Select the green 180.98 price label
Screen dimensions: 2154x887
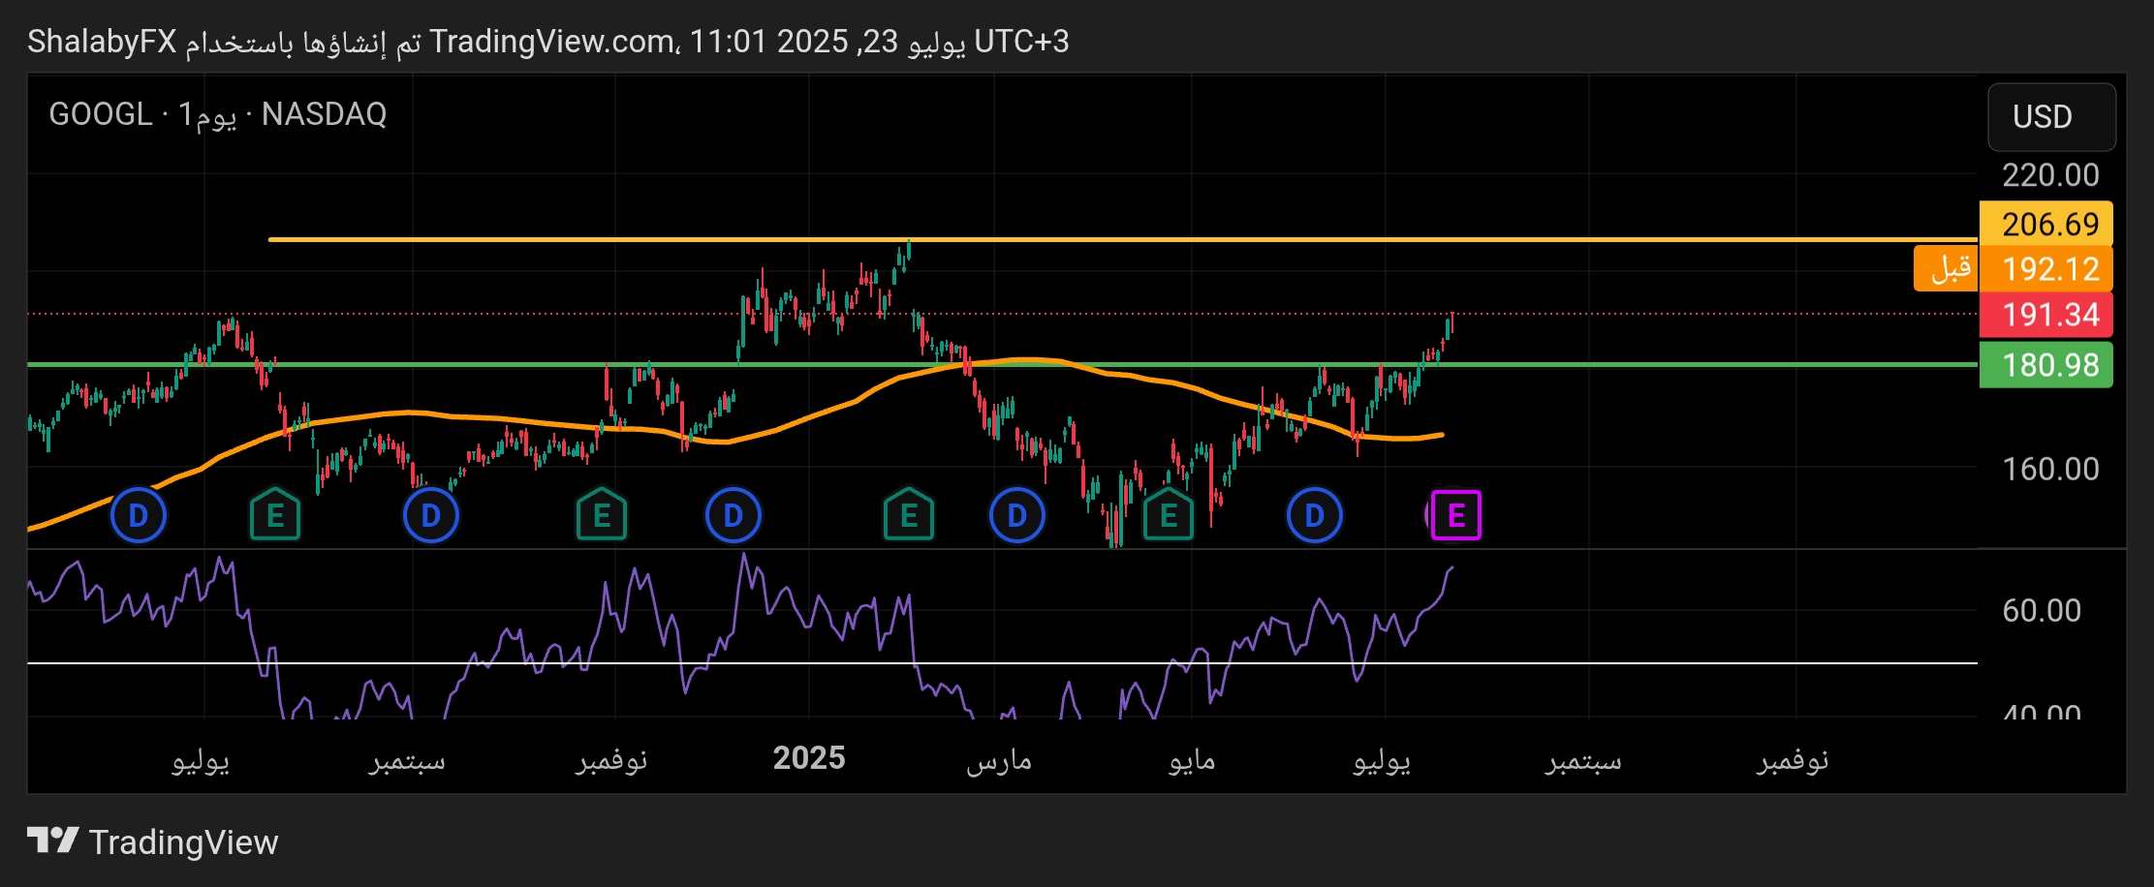(x=2045, y=365)
